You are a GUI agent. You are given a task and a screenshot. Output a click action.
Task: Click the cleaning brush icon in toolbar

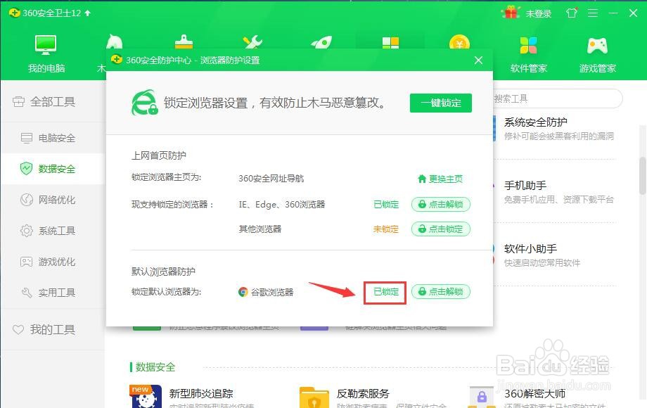click(184, 42)
